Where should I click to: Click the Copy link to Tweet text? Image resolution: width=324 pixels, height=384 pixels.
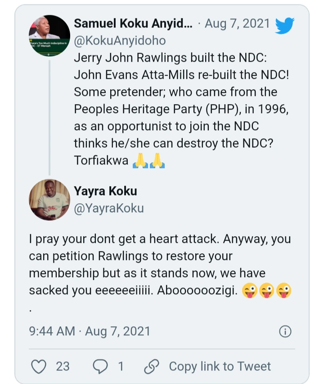(220, 366)
